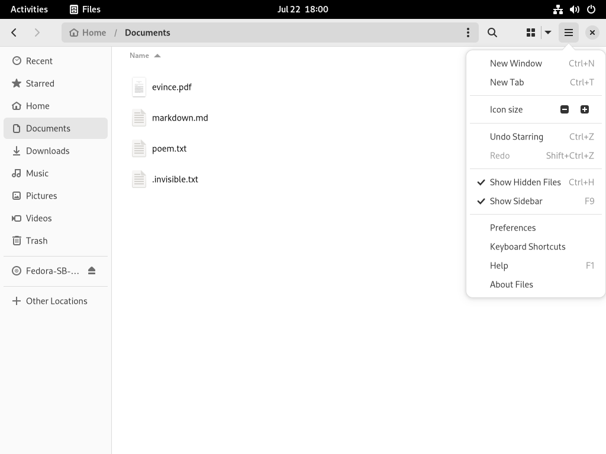Open Help from the menu
This screenshot has height=454, width=606.
pyautogui.click(x=536, y=265)
